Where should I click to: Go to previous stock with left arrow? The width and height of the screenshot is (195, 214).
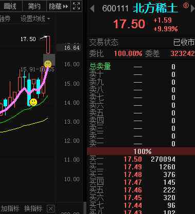pos(92,9)
